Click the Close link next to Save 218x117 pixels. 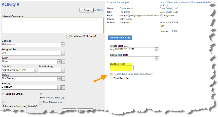100,10
